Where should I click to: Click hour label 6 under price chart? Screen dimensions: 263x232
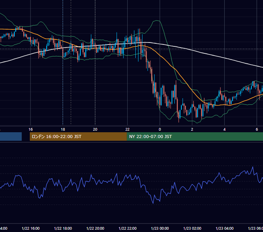(x=257, y=130)
